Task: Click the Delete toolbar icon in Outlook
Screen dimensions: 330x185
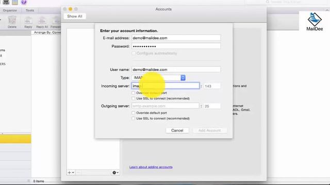Action: (x=12, y=22)
